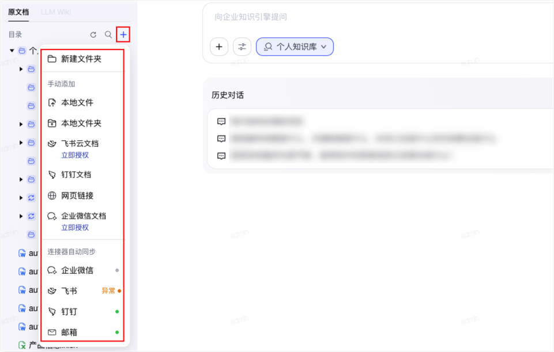Image resolution: width=554 pixels, height=352 pixels.
Task: Click the 手动添加 section label
Action: (x=61, y=84)
